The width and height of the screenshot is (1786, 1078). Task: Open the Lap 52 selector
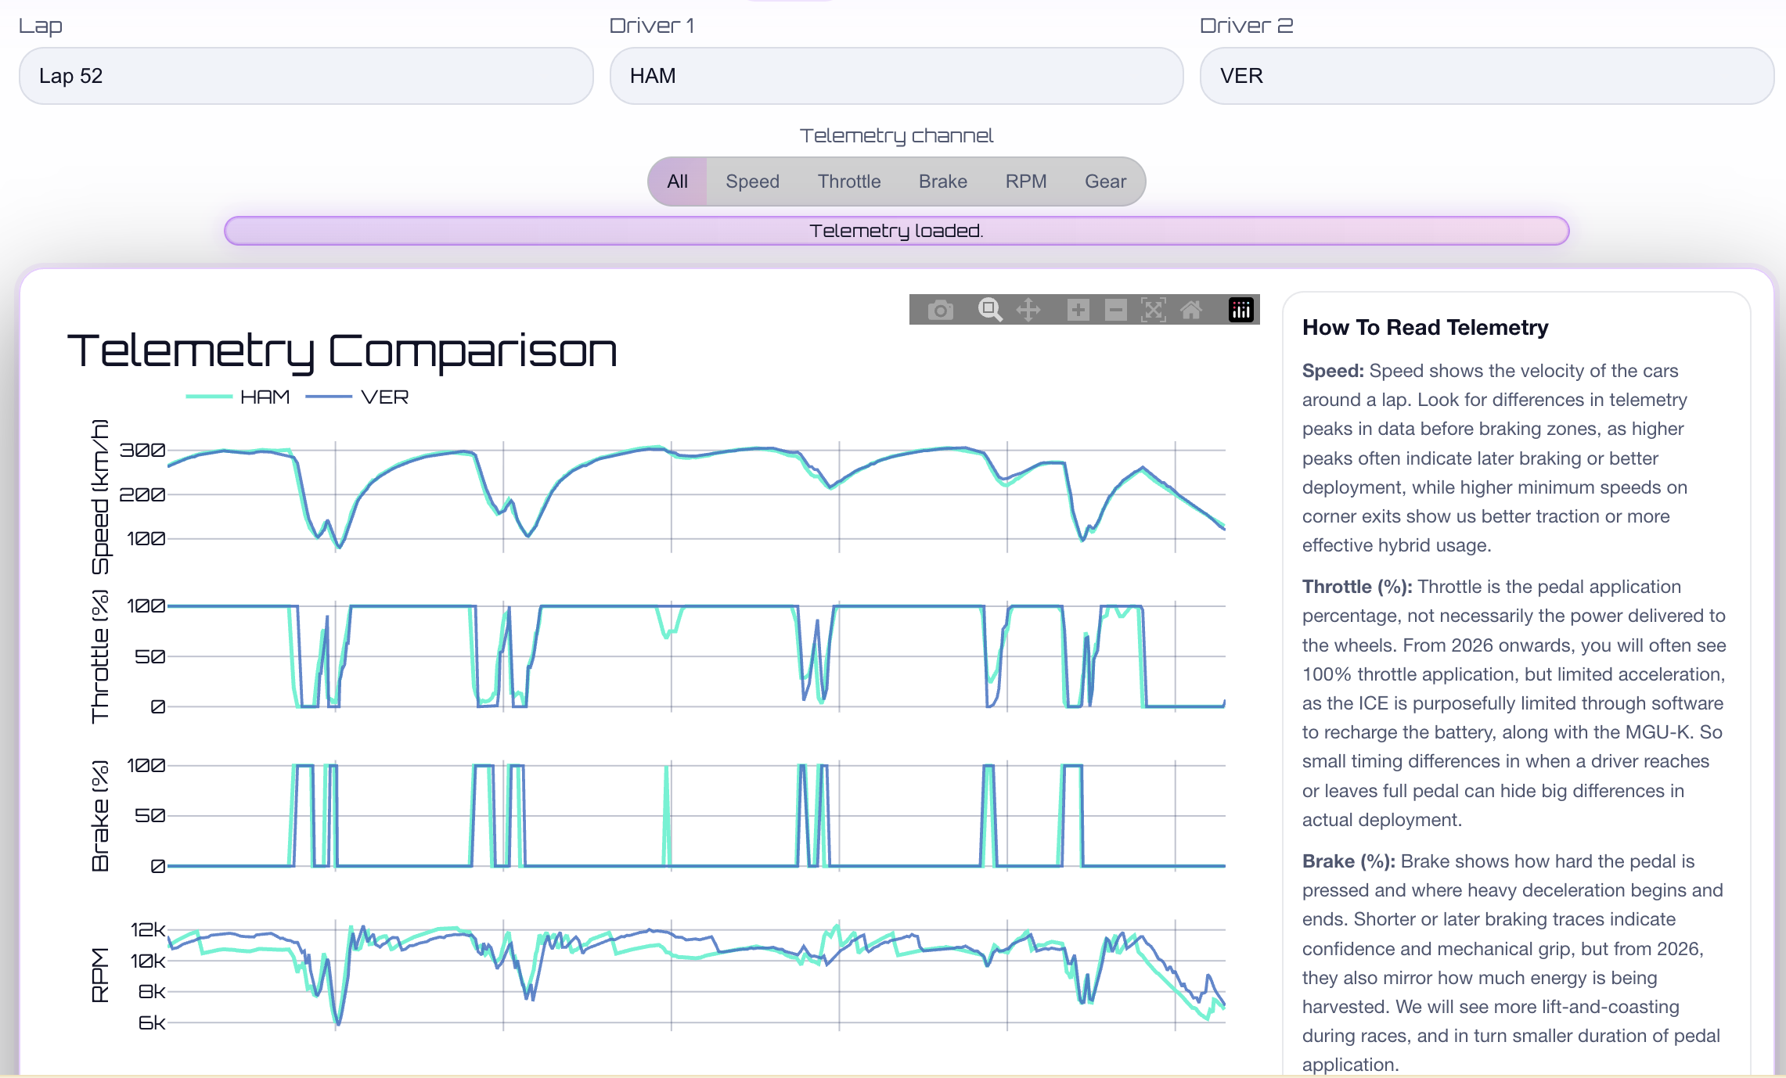[305, 75]
